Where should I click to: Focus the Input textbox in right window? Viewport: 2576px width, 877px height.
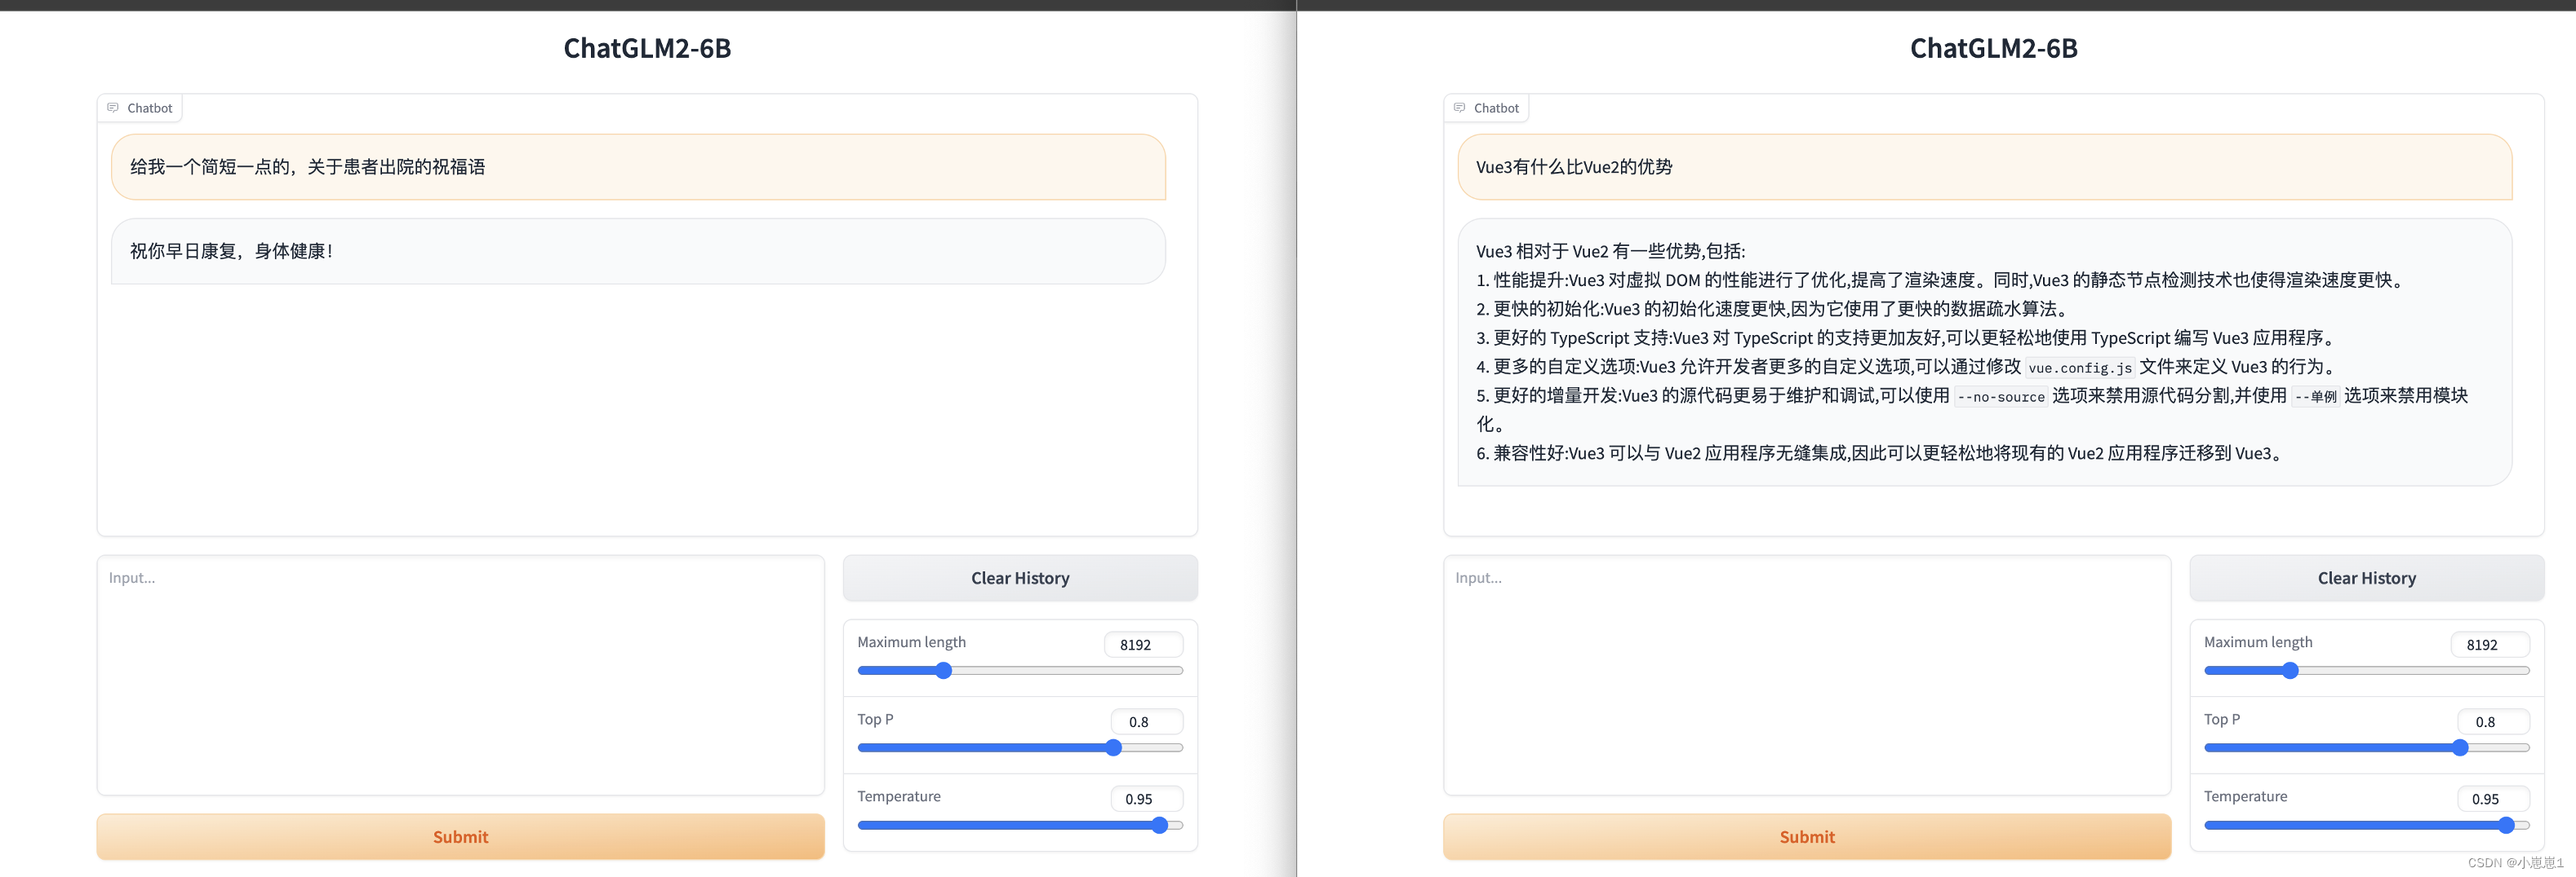[1806, 675]
